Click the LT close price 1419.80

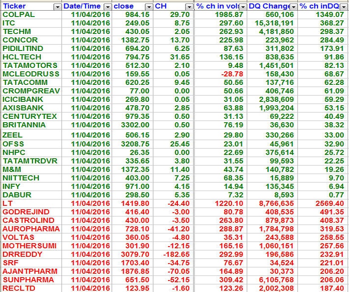136,203
